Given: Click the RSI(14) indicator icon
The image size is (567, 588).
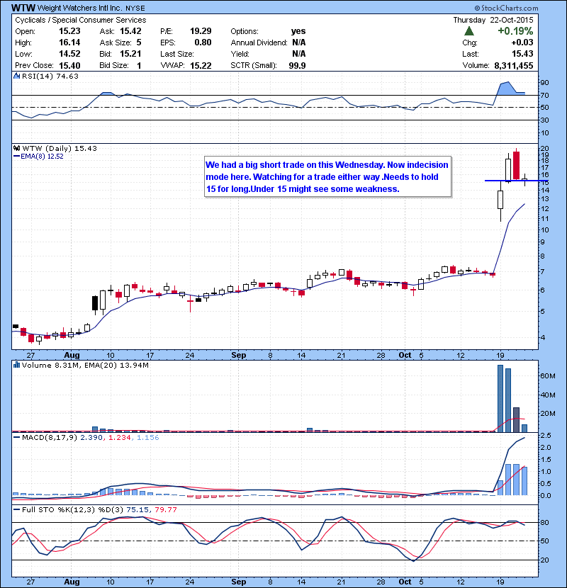Looking at the screenshot, I should (16, 76).
